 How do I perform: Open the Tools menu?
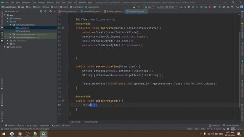[69, 2]
